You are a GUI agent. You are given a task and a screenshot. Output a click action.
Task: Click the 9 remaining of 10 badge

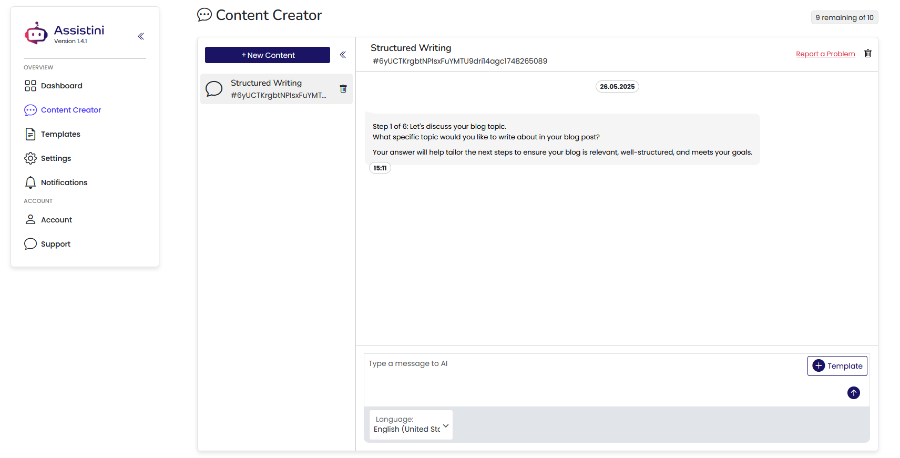844,18
